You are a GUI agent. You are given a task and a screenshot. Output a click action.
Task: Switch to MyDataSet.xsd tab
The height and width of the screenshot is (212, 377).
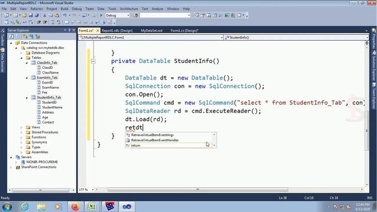151,31
